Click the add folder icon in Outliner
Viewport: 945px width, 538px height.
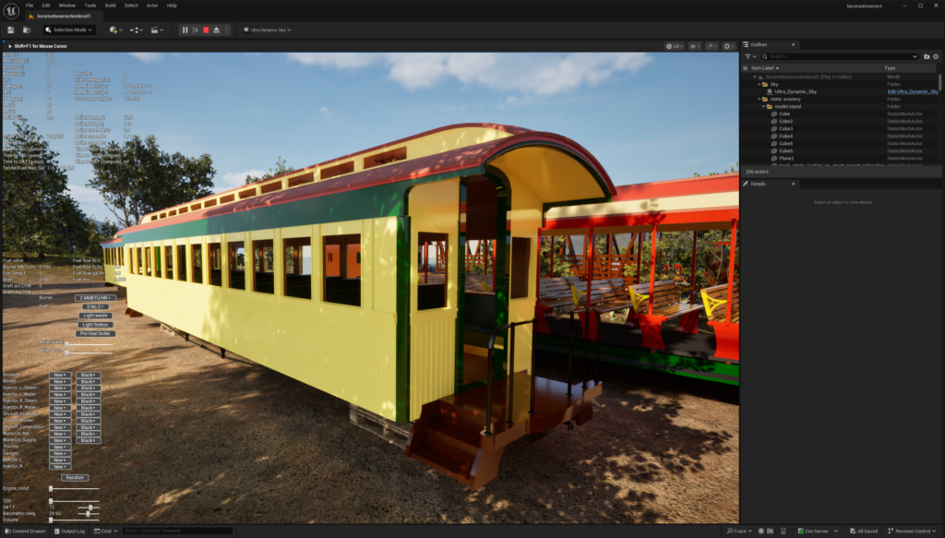click(927, 56)
